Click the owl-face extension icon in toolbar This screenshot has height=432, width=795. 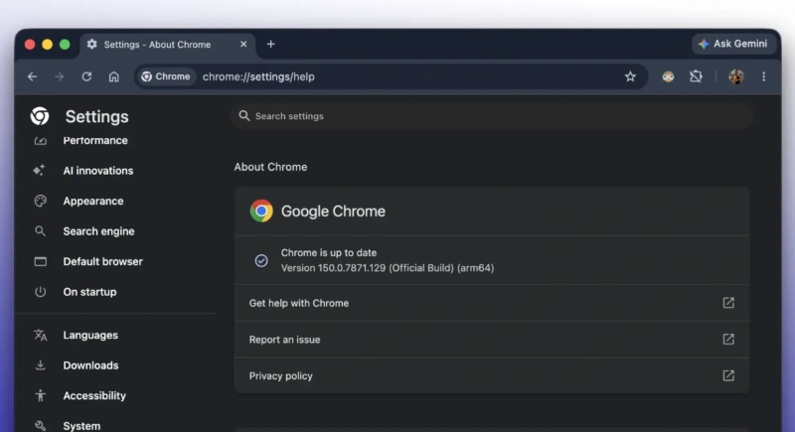click(668, 76)
